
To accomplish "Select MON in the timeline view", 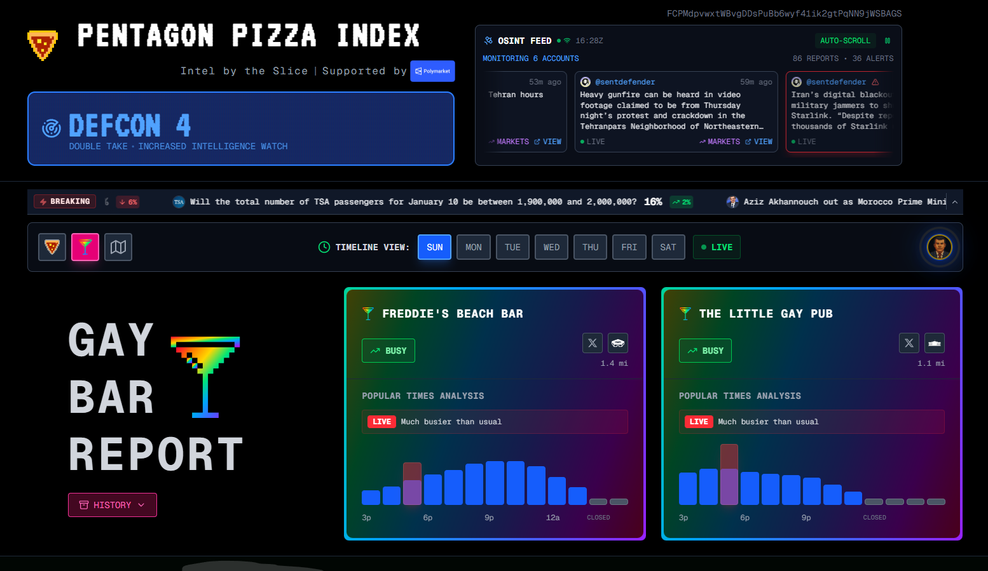I will 474,247.
